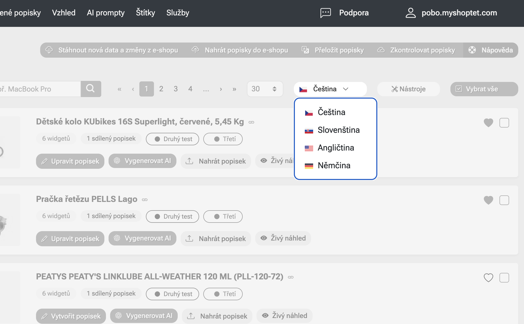Click Upravit popisek for Pračka řetězu
This screenshot has width=524, height=324.
(x=70, y=238)
